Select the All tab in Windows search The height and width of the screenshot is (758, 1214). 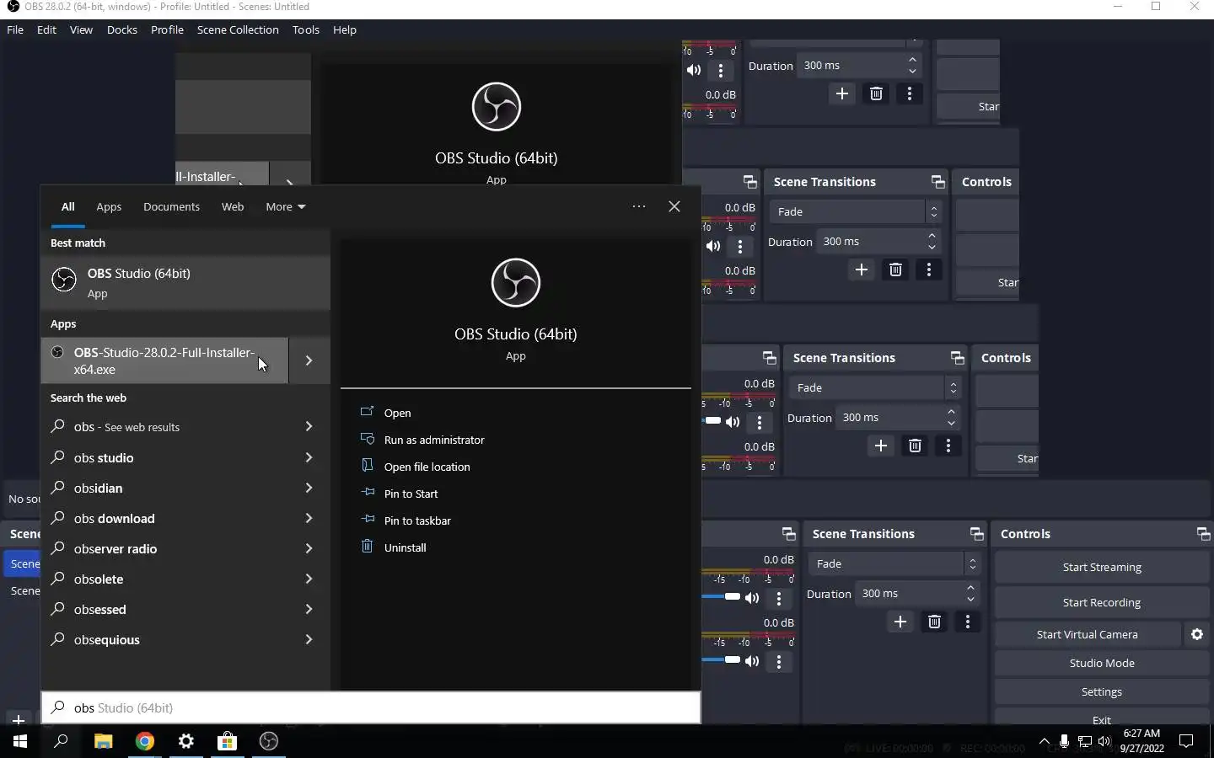(x=67, y=206)
